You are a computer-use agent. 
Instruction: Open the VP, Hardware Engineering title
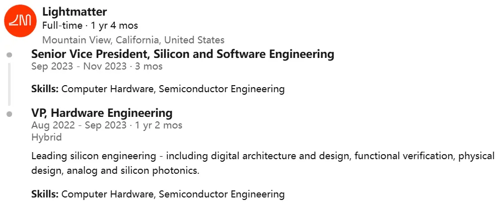[x=102, y=113]
